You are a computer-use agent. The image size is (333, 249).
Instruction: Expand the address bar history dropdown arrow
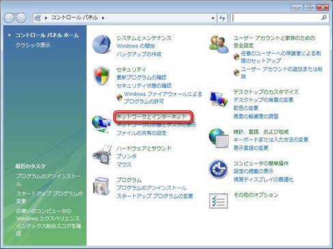click(213, 18)
